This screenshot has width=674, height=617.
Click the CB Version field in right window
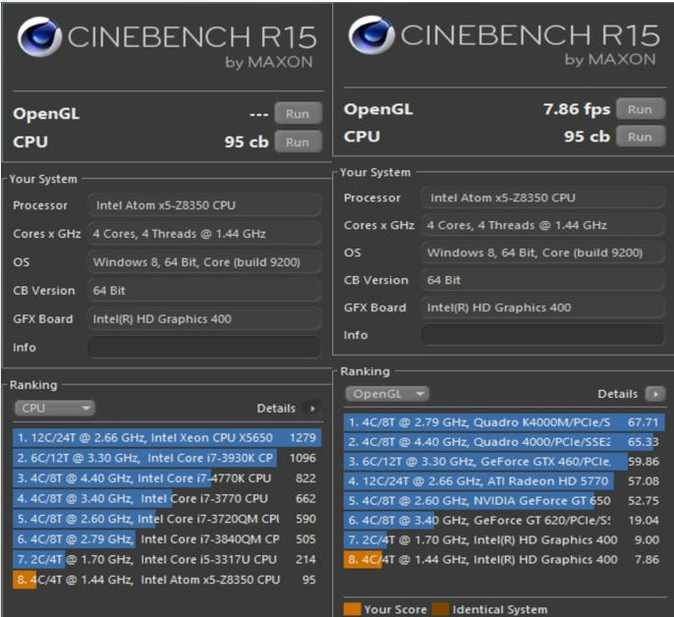coord(542,280)
